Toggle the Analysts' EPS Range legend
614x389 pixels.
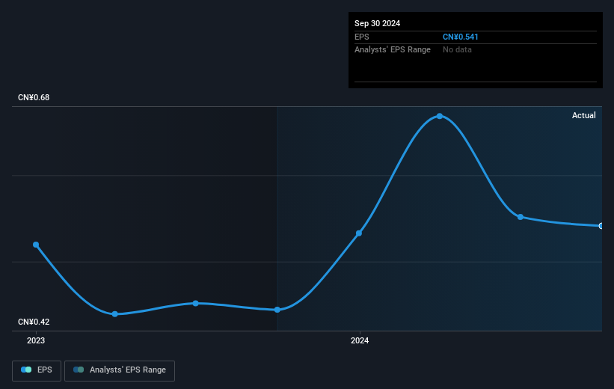click(120, 370)
